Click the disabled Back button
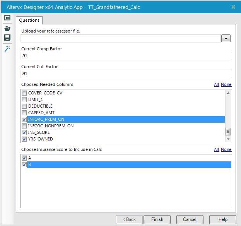 tap(129, 219)
